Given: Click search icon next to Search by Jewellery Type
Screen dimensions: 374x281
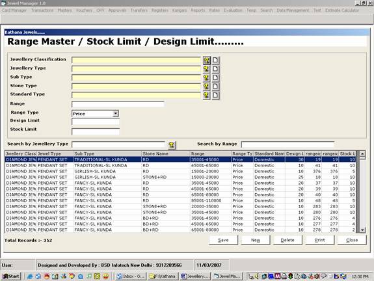Looking at the screenshot, I should pyautogui.click(x=172, y=145).
